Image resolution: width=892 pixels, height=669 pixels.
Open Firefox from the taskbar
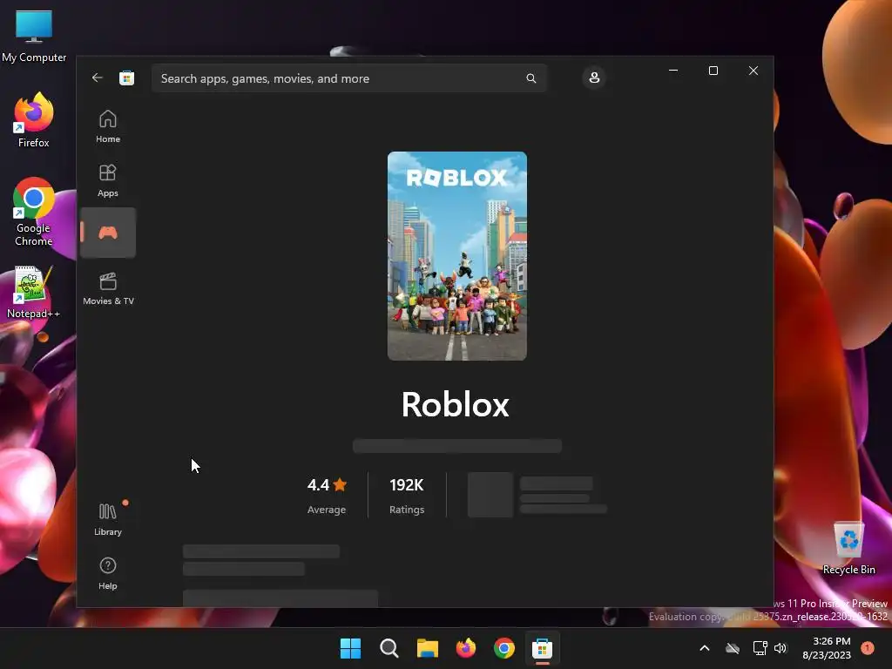pos(465,648)
